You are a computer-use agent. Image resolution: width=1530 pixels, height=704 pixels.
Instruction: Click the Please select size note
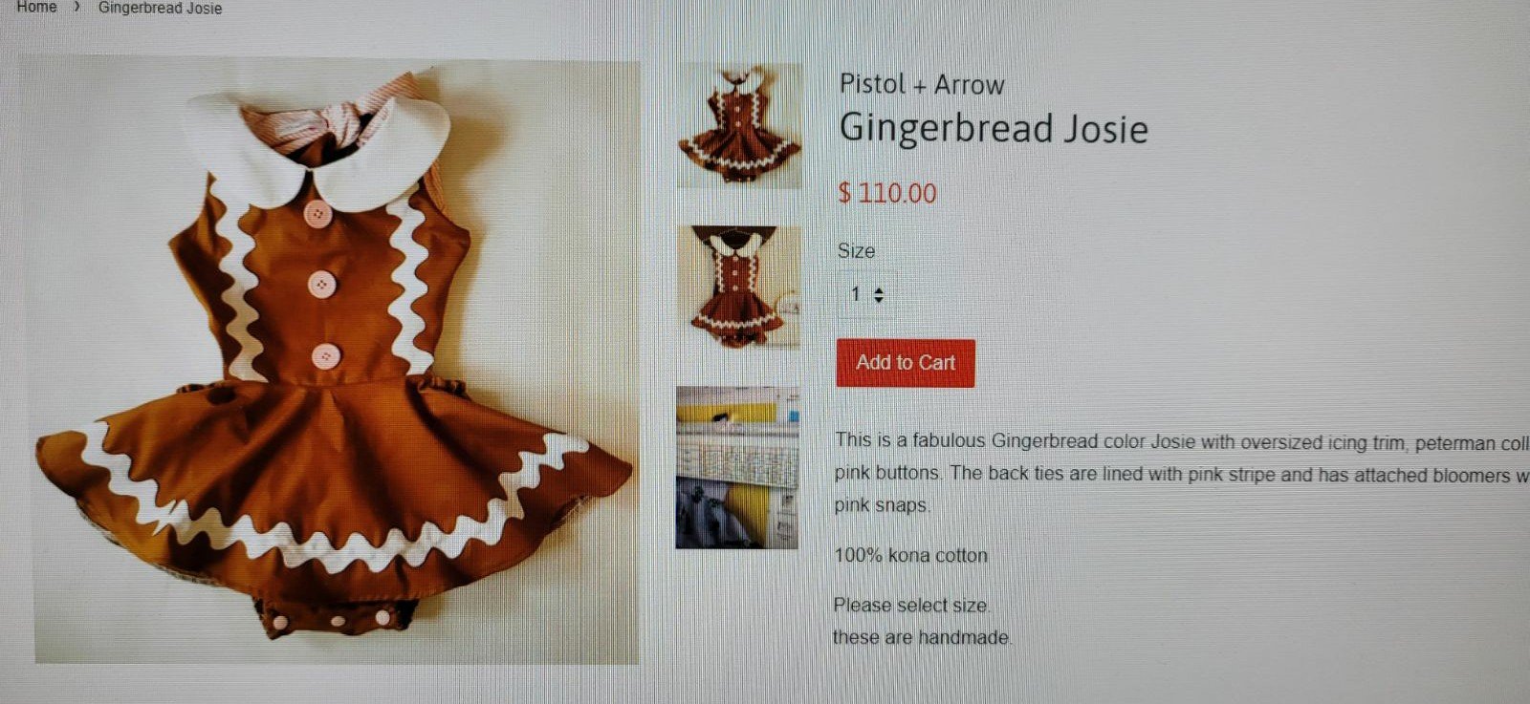pyautogui.click(x=911, y=606)
